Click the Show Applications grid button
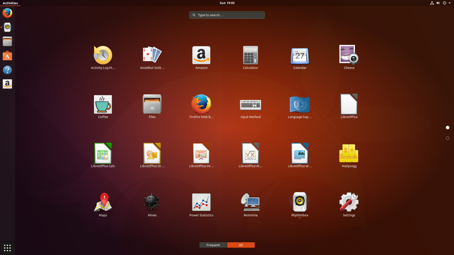The width and height of the screenshot is (454, 255). (x=7, y=248)
